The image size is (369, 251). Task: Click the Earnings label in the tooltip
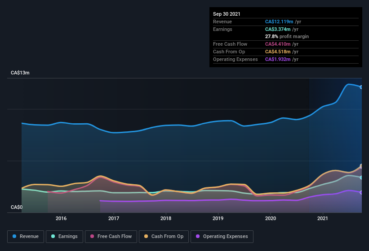[222, 29]
